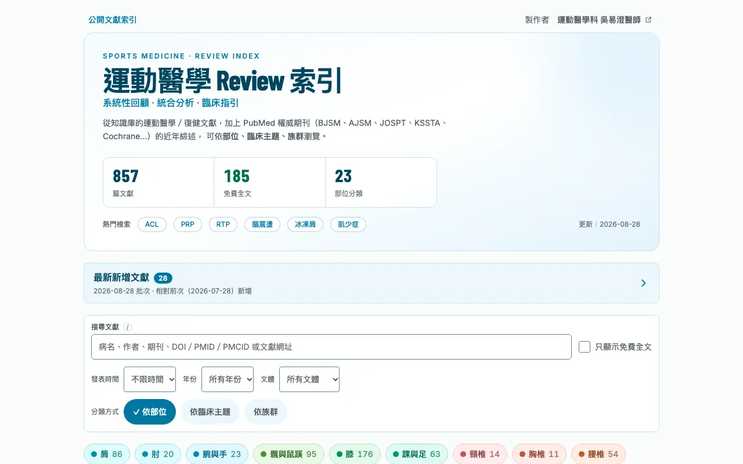Filter by 肩 86 body region

pyautogui.click(x=107, y=454)
